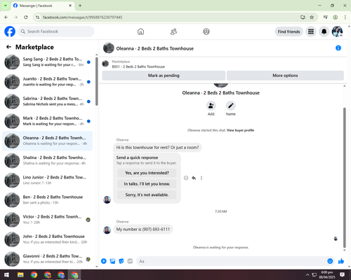Viewport: 351px width, 280px height.
Task: Open John conversation
Action: (x=47, y=239)
